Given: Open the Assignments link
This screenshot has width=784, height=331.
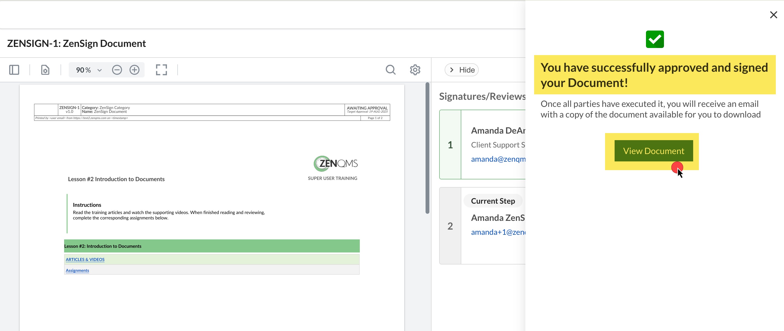Looking at the screenshot, I should click(77, 270).
